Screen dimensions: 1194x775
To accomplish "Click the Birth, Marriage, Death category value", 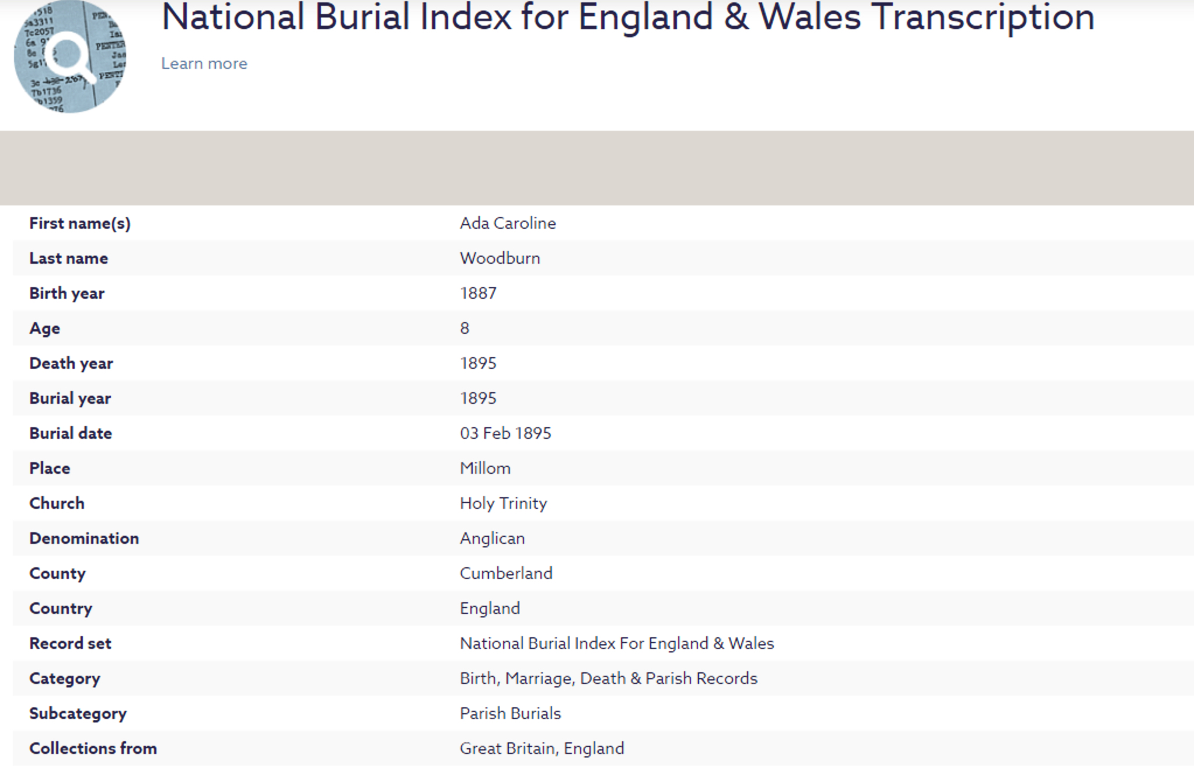I will (x=609, y=679).
